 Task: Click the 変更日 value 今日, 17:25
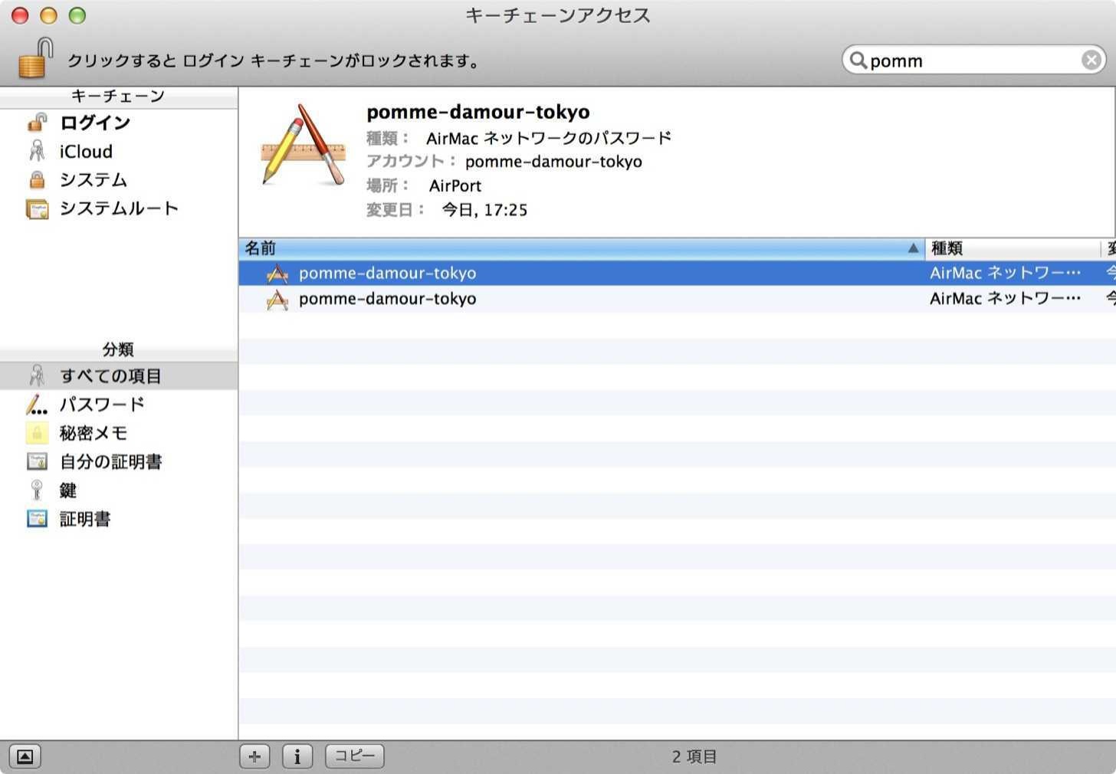(x=484, y=210)
